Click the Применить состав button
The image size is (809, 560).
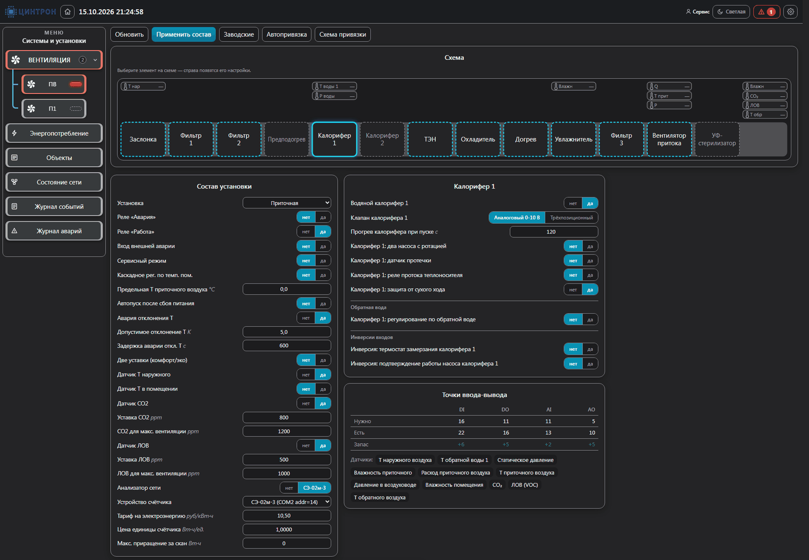click(x=184, y=34)
